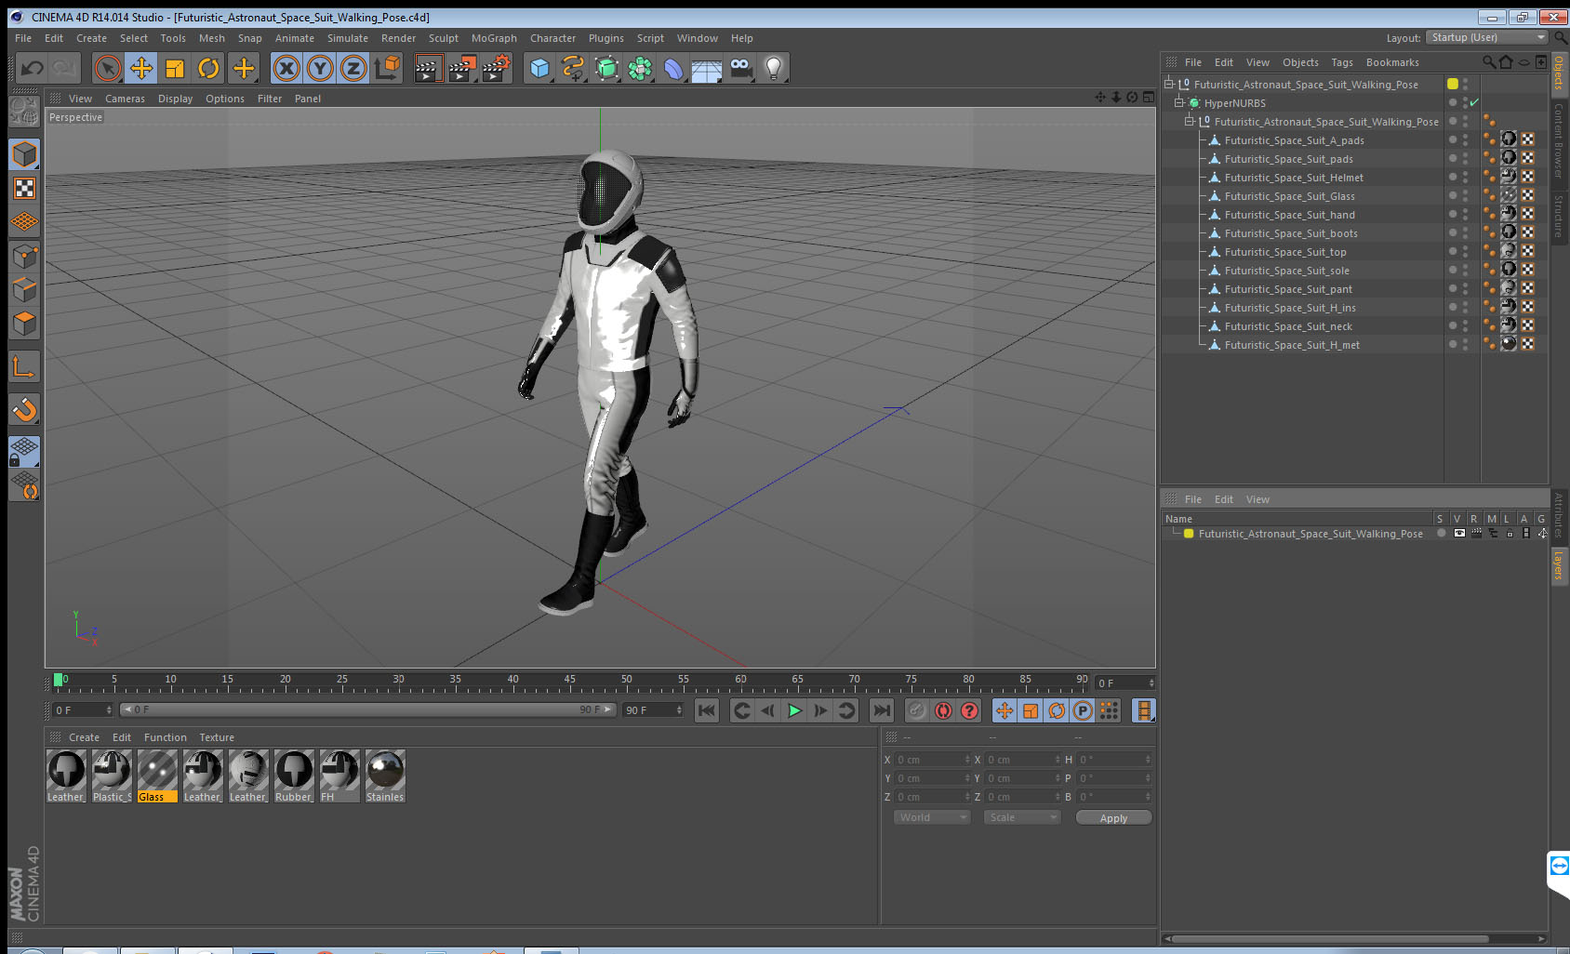Open the deformer objects icon
The width and height of the screenshot is (1570, 954).
[673, 68]
